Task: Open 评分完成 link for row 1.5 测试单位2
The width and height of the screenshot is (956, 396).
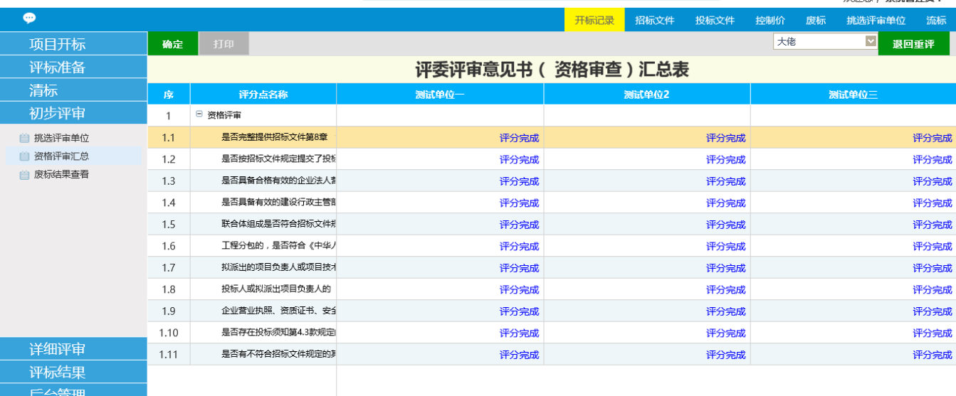Action: point(725,225)
